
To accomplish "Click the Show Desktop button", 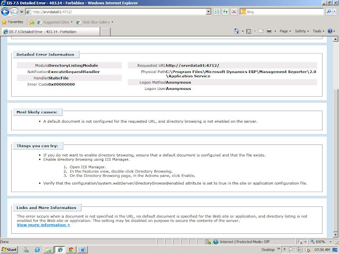I will click(335, 250).
